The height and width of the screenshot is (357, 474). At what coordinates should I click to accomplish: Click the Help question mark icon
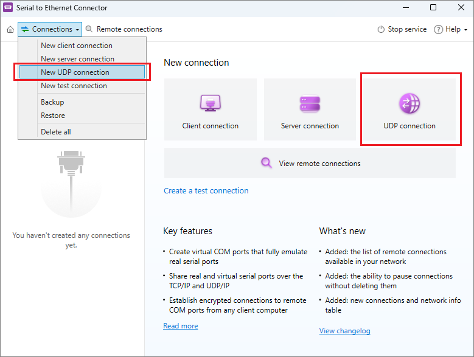click(438, 29)
